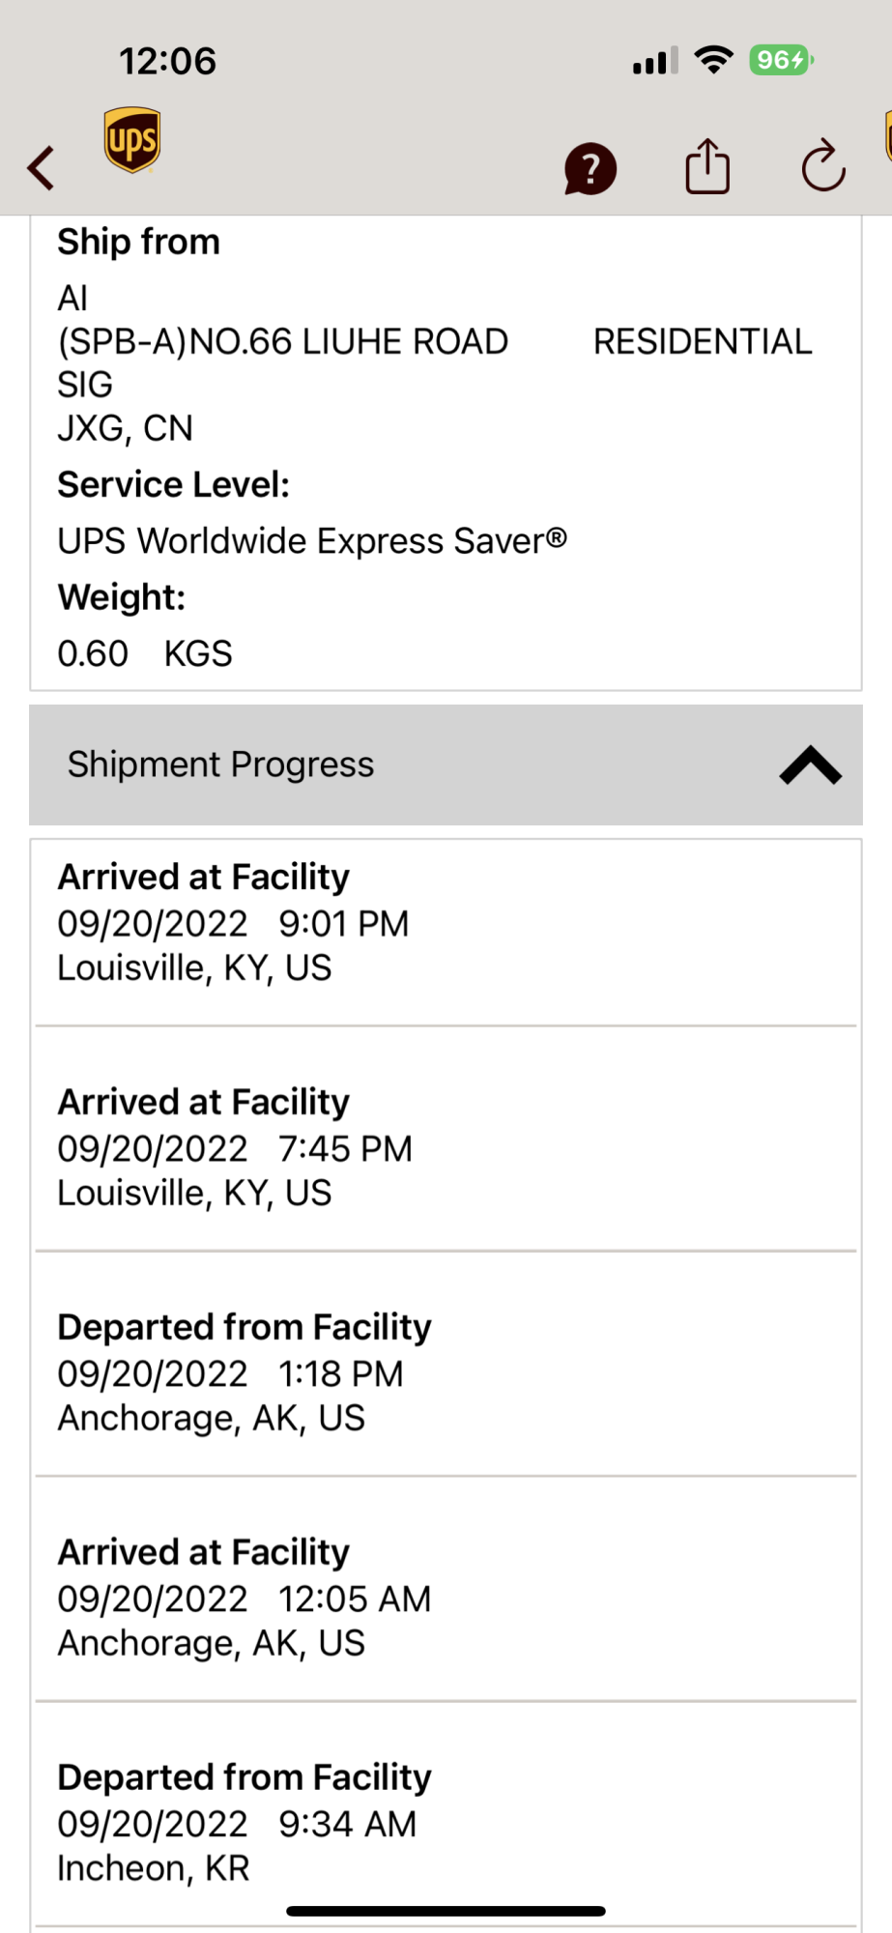Tap the battery indicator in status bar
The image size is (892, 1933).
(x=781, y=61)
